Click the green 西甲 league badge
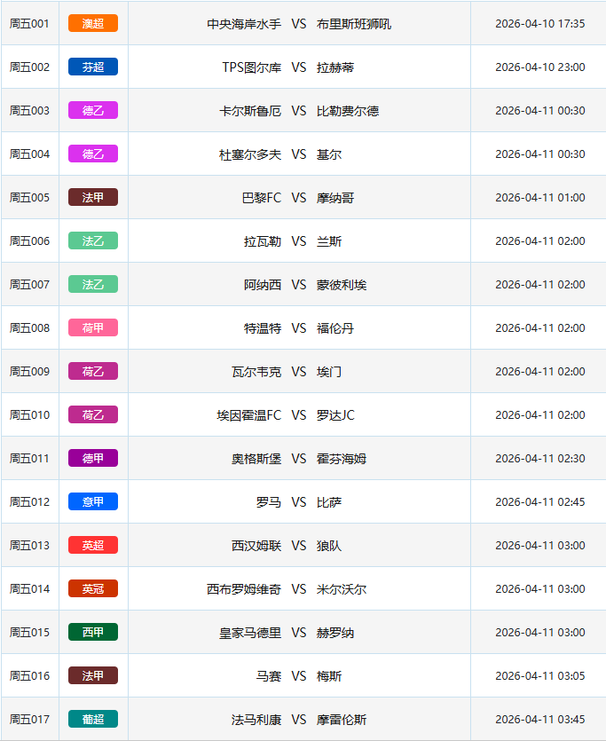Viewport: 606px width, 741px height. [92, 632]
